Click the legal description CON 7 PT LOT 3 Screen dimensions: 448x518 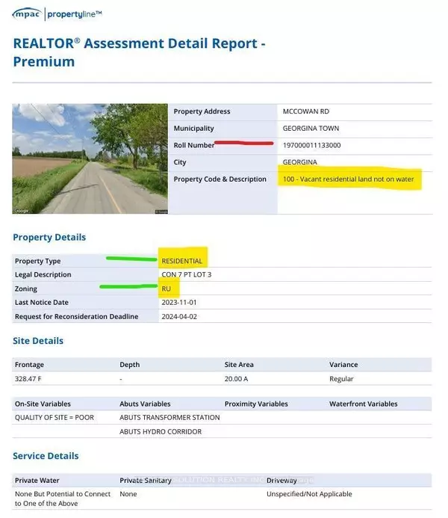[187, 274]
